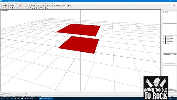Click the second magnifier icon in top toolbar
The height and width of the screenshot is (100, 177).
38,5
